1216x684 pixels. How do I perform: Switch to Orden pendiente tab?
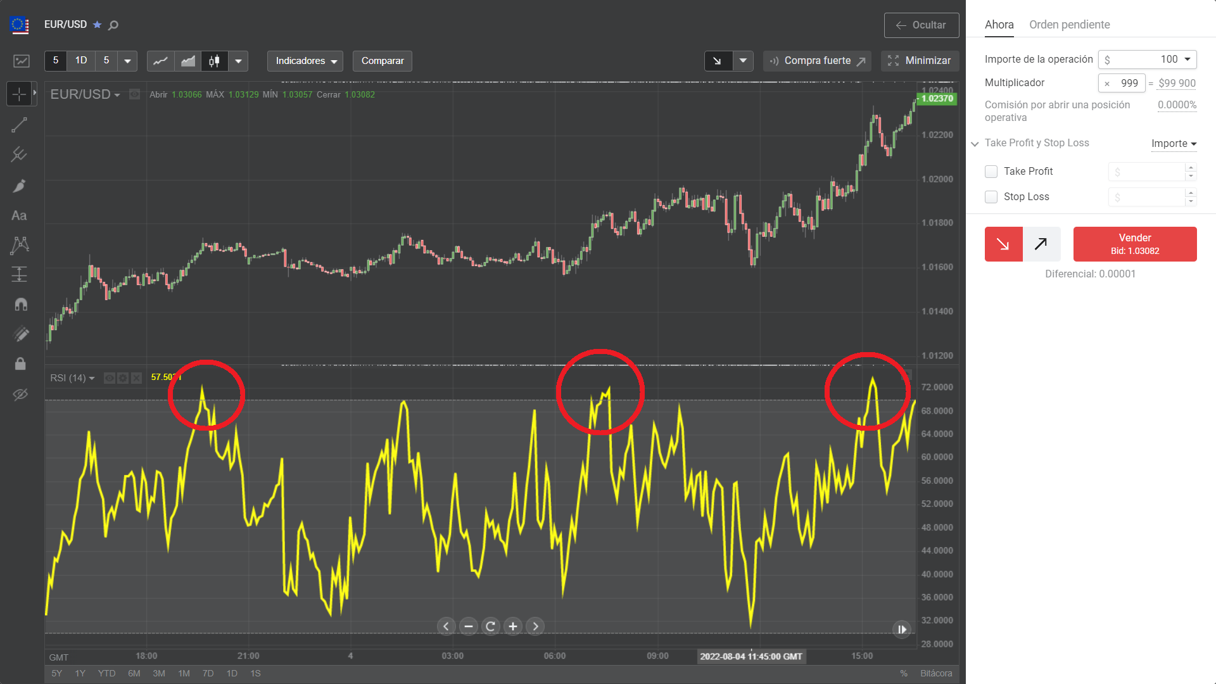pyautogui.click(x=1069, y=25)
